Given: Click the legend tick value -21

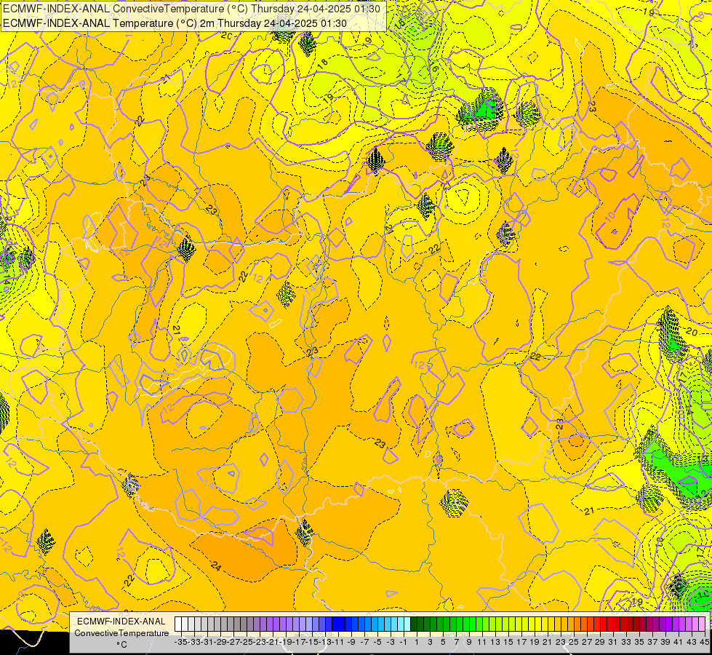Looking at the screenshot, I should click(273, 642).
